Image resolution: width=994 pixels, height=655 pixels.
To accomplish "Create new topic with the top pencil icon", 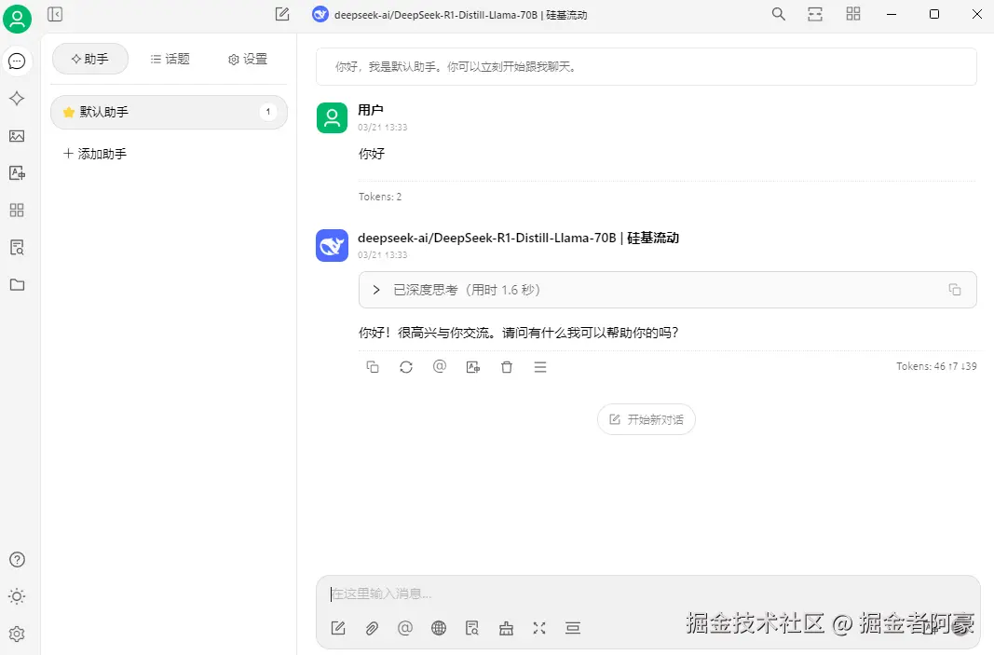I will [282, 14].
